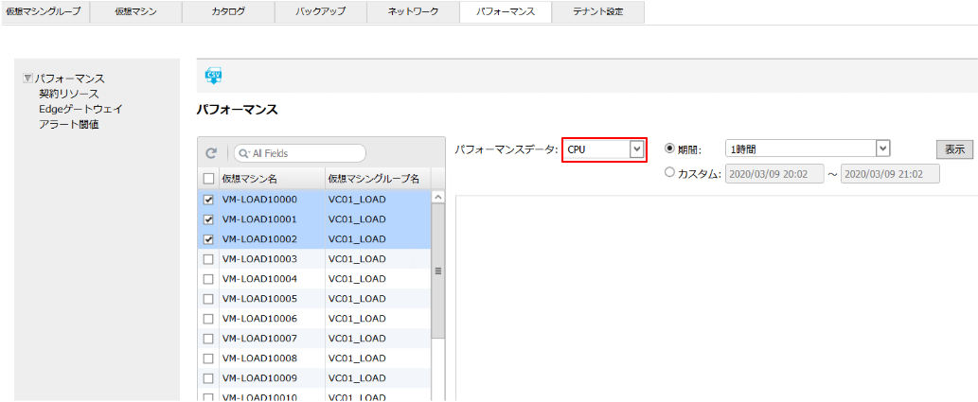The height and width of the screenshot is (402, 978).
Task: Collapse the パフォーマンス tree node
Action: [x=28, y=79]
